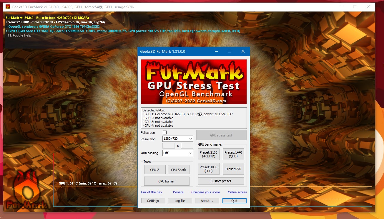
Task: Run the Preset:1440 (QHD) benchmark
Action: click(233, 154)
